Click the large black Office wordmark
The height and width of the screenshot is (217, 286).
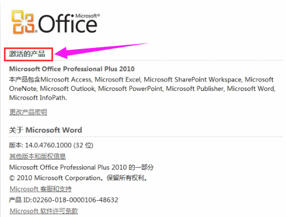tap(68, 23)
